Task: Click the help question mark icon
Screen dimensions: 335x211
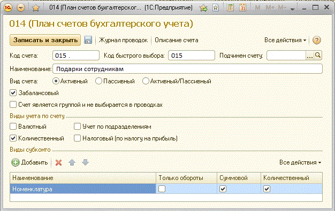Action: tap(317, 40)
